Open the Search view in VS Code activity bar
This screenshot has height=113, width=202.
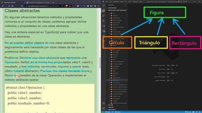(x=104, y=6)
